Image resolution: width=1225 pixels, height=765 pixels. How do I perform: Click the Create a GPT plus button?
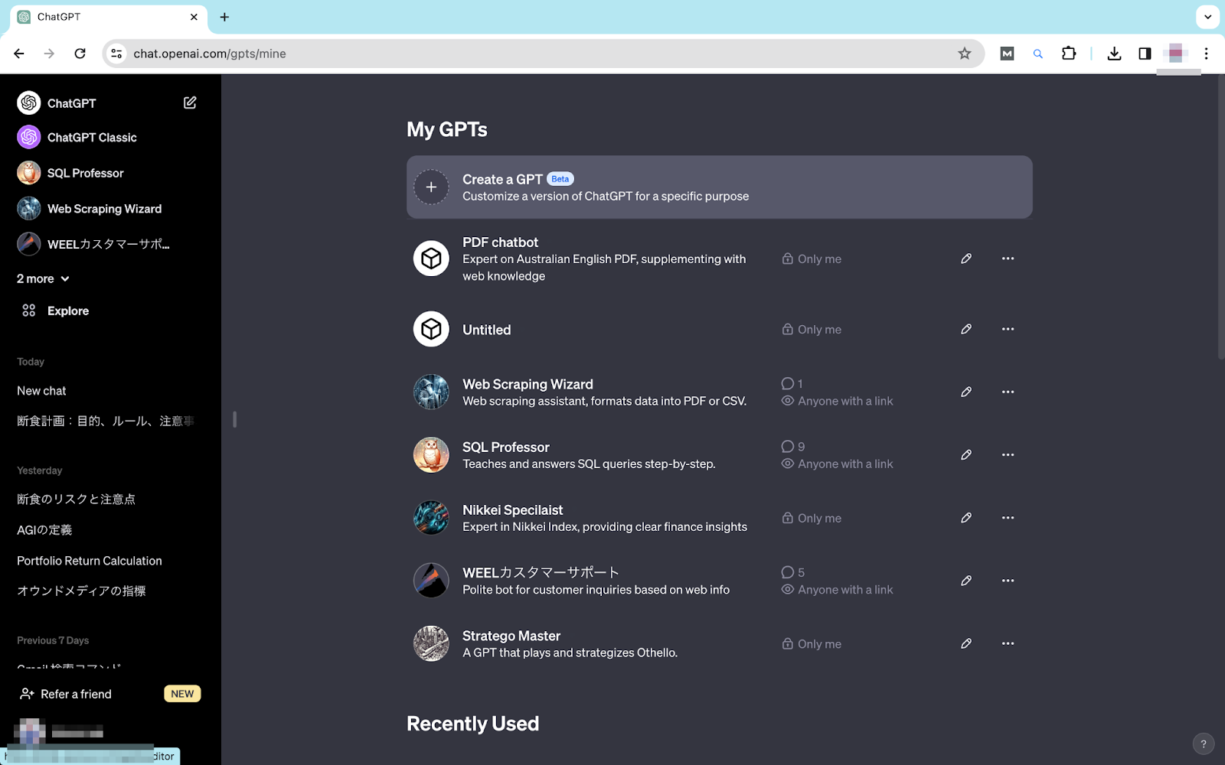(431, 187)
